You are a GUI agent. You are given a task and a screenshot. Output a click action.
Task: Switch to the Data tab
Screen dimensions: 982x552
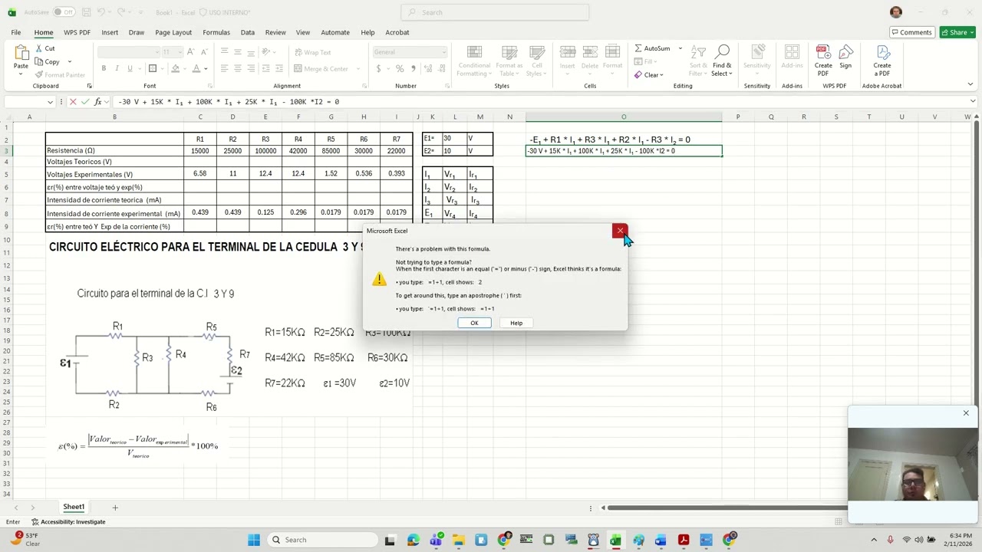click(247, 32)
